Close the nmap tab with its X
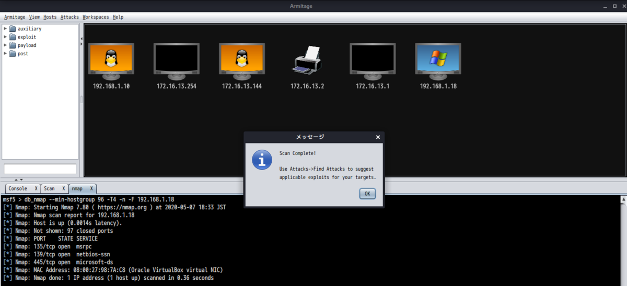Screen dimensions: 627x286 pos(91,188)
